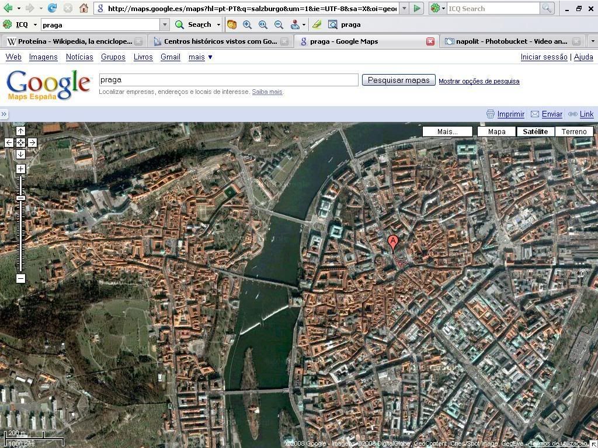Pan the map left with the arrow
598x448 pixels.
9,142
